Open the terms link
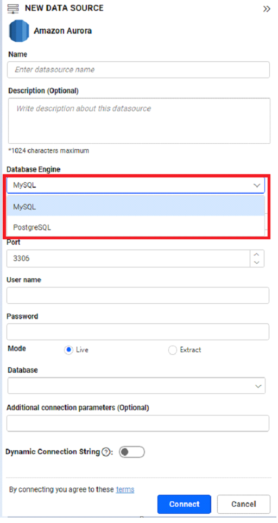This screenshot has height=523, width=278. [x=125, y=490]
